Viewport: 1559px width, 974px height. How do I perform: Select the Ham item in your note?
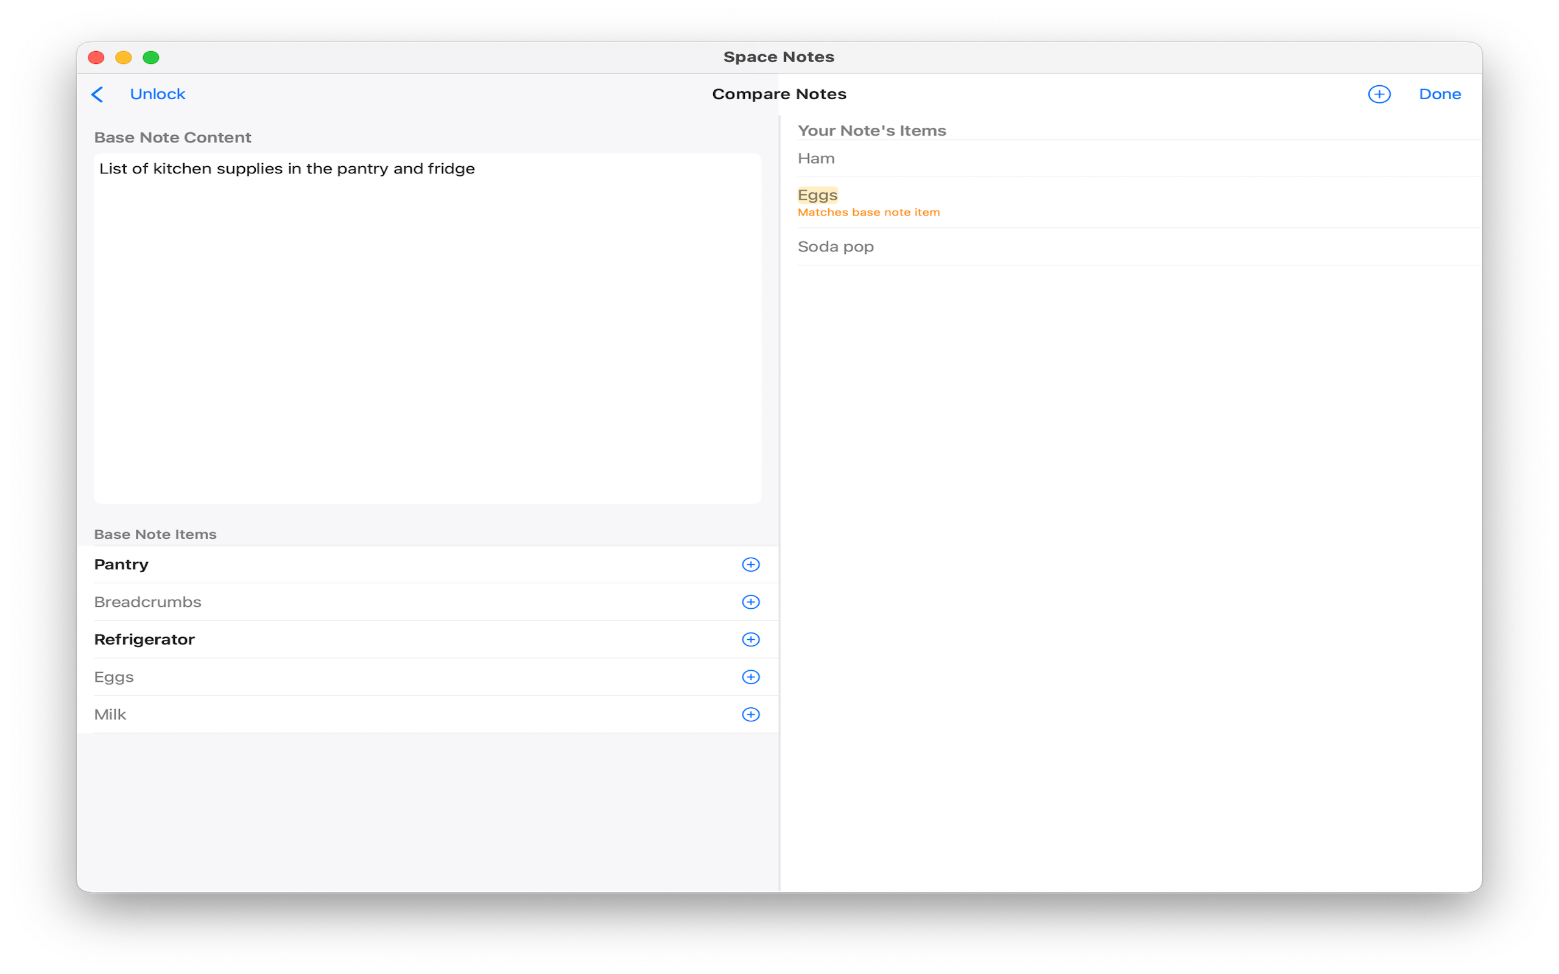[x=1138, y=158]
